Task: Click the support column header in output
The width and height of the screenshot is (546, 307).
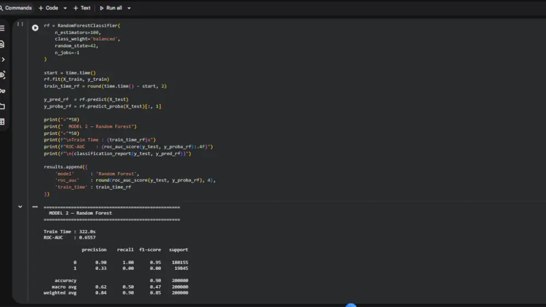Action: [179, 250]
